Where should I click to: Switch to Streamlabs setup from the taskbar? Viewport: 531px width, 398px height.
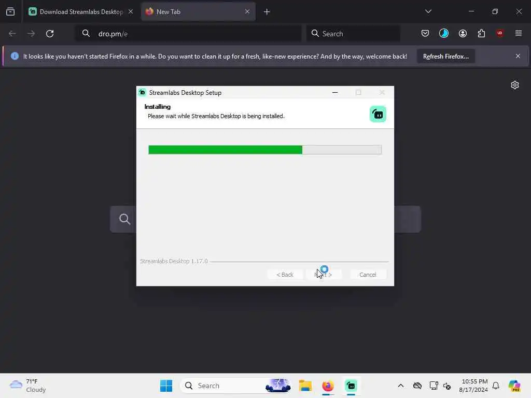coord(351,386)
